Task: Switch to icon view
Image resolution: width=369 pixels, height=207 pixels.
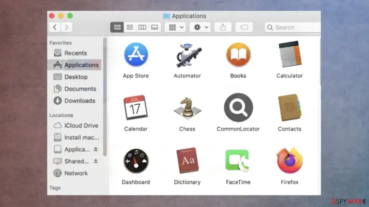Action: [x=117, y=27]
